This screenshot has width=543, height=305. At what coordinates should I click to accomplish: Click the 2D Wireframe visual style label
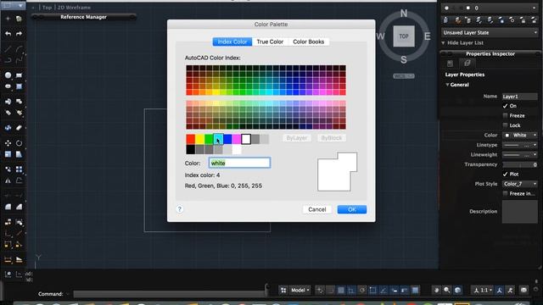tap(74, 8)
